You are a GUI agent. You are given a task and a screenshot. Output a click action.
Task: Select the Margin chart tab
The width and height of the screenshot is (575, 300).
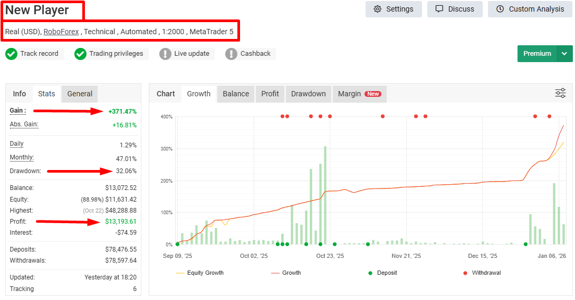click(359, 94)
